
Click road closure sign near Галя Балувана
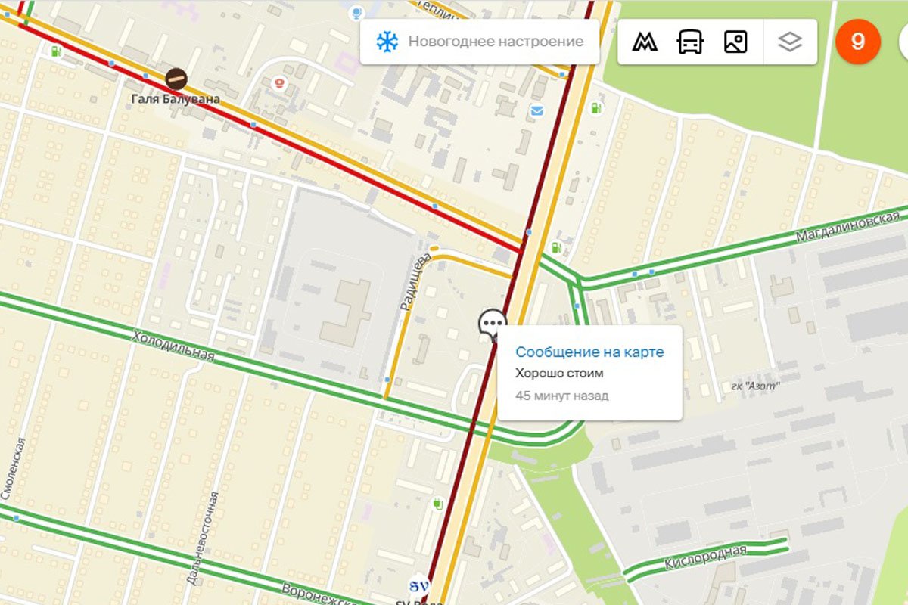[x=176, y=77]
